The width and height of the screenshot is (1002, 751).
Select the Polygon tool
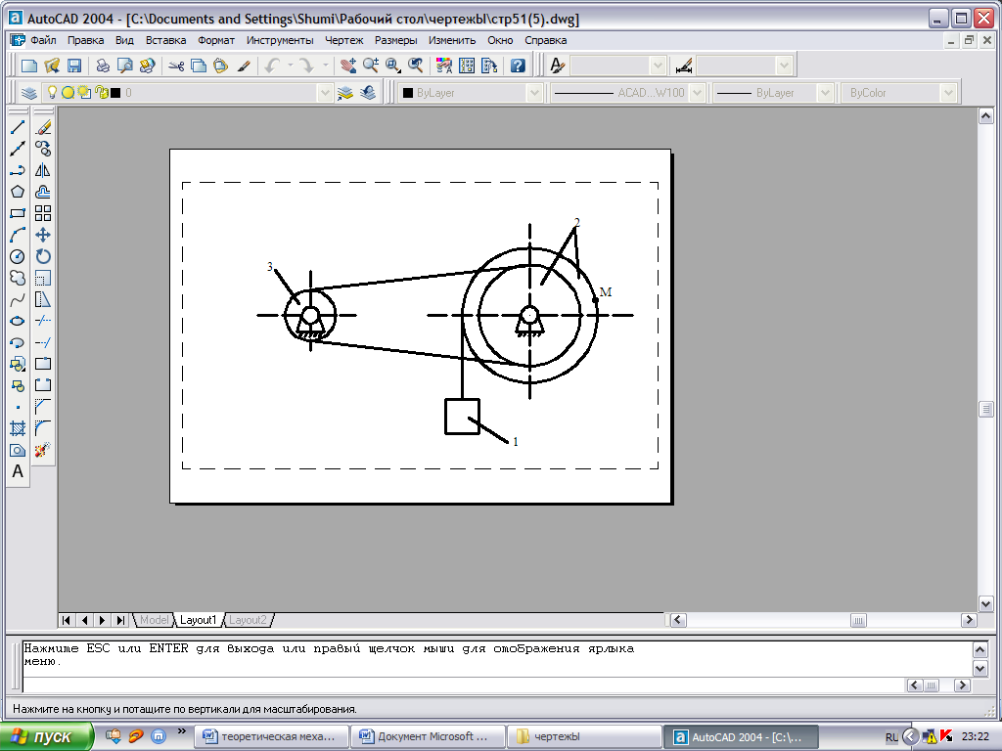pos(18,192)
